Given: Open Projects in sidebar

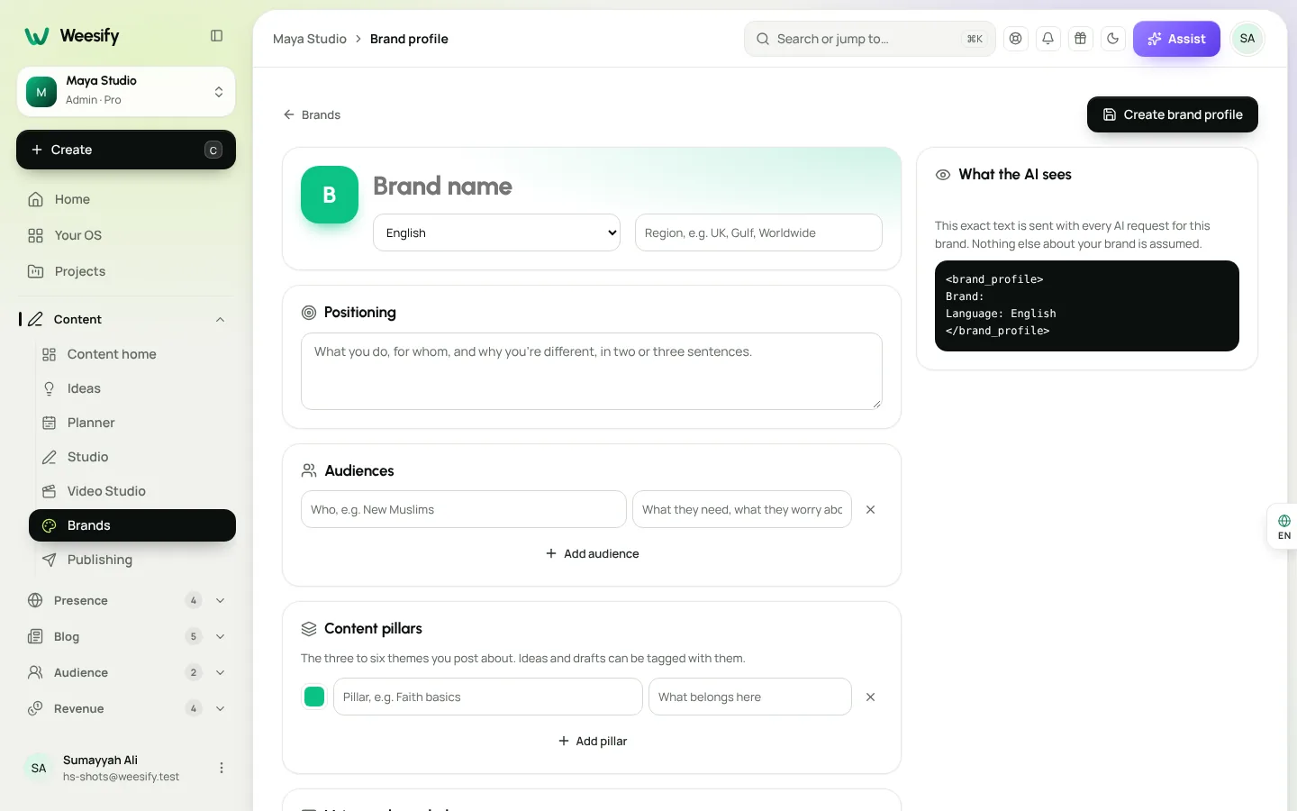Looking at the screenshot, I should tap(126, 271).
